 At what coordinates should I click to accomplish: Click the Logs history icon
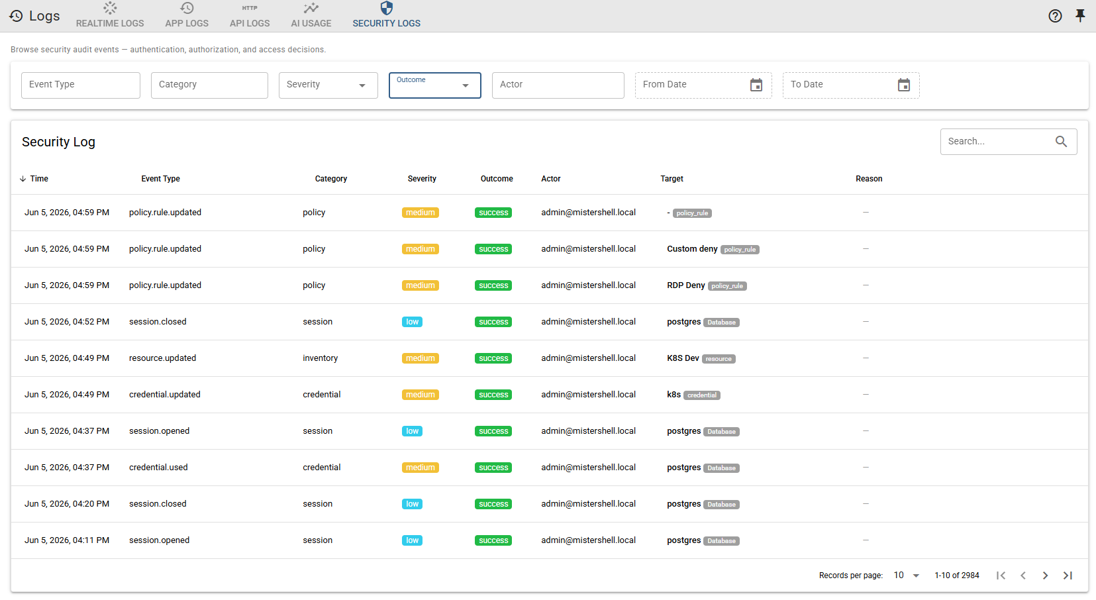(x=16, y=16)
